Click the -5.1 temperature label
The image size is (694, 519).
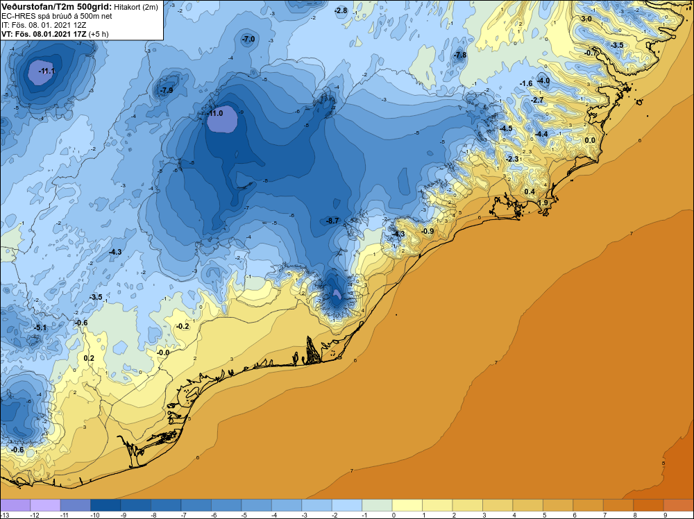pyautogui.click(x=40, y=328)
